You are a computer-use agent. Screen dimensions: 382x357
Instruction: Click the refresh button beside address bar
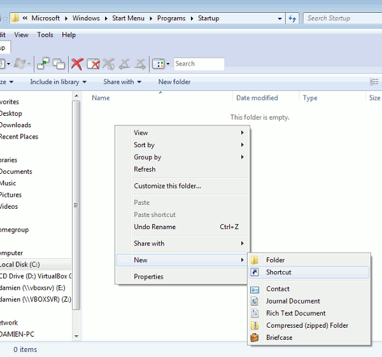[x=292, y=18]
